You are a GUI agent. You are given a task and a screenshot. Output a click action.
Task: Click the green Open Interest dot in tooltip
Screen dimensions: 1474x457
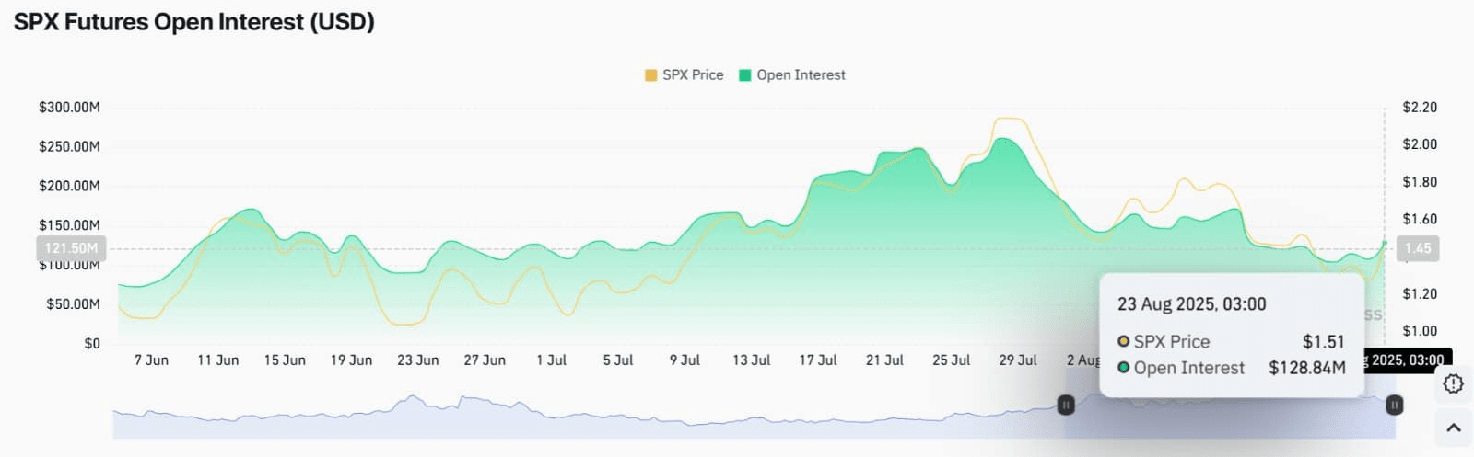click(x=1123, y=368)
